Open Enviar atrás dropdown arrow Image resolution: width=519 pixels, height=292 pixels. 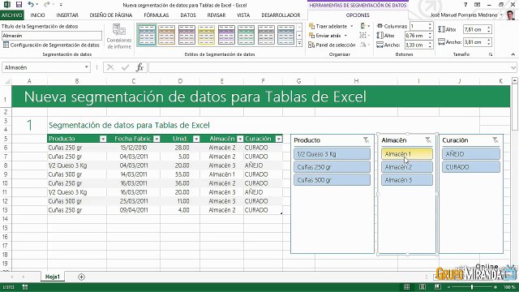(x=345, y=36)
